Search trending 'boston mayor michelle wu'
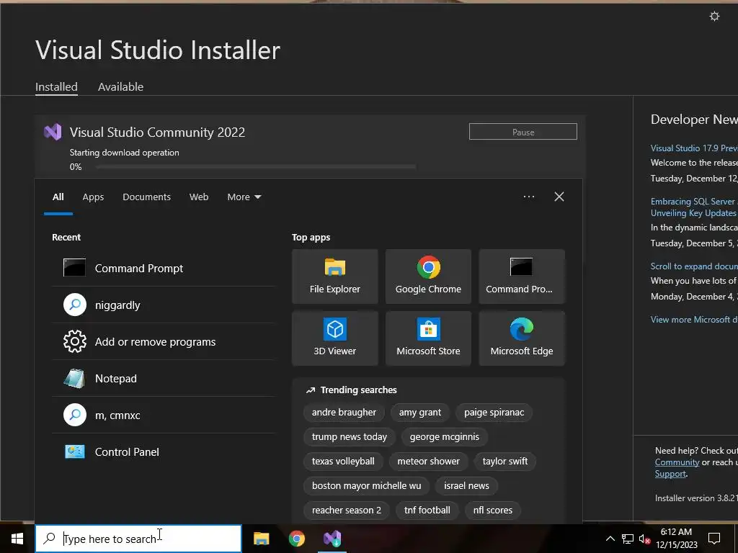Viewport: 738px width, 553px height. [x=366, y=486]
